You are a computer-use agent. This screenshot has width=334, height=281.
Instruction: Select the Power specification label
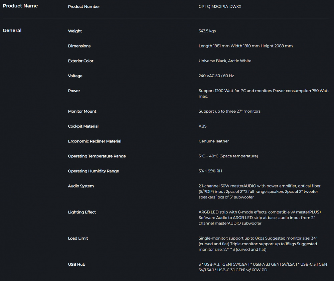[x=74, y=91]
